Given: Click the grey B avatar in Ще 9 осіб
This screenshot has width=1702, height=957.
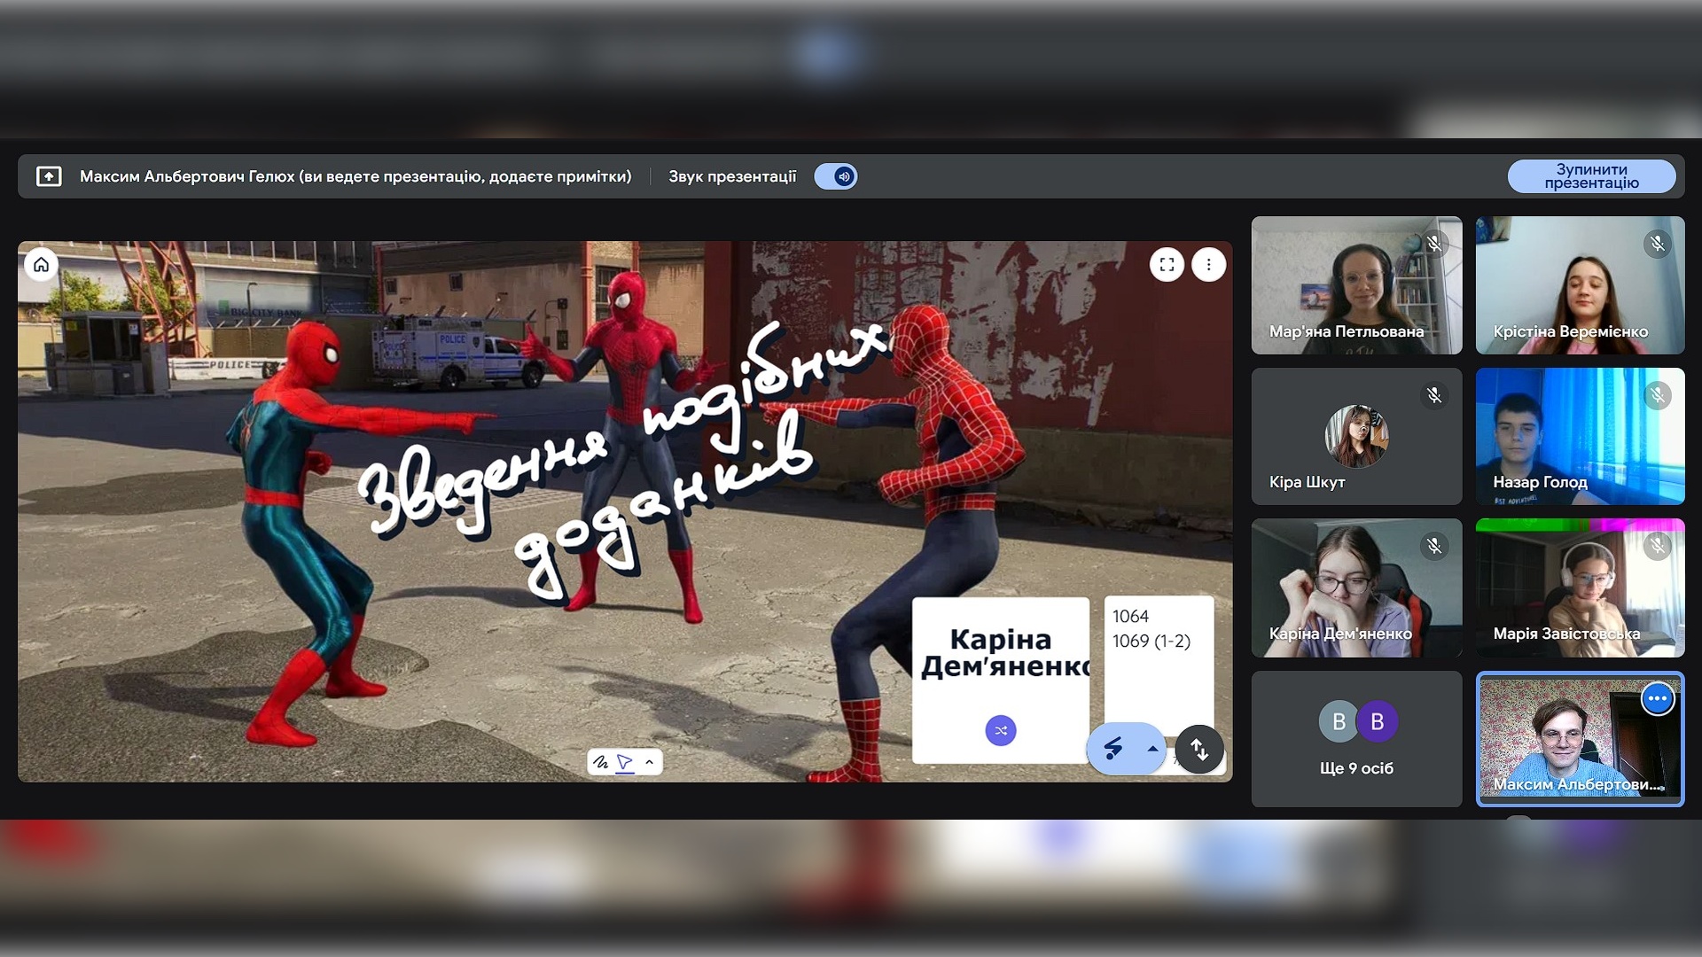Looking at the screenshot, I should pyautogui.click(x=1339, y=721).
